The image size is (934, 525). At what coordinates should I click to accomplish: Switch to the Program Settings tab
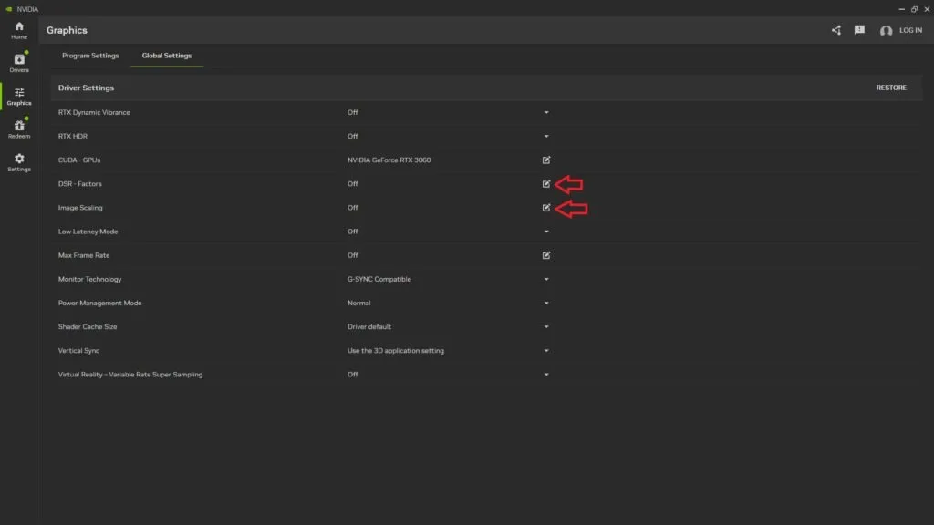pos(89,55)
